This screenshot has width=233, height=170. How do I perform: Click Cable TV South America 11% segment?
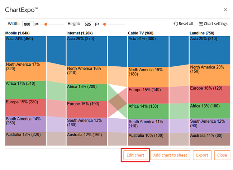pyautogui.click(x=148, y=126)
